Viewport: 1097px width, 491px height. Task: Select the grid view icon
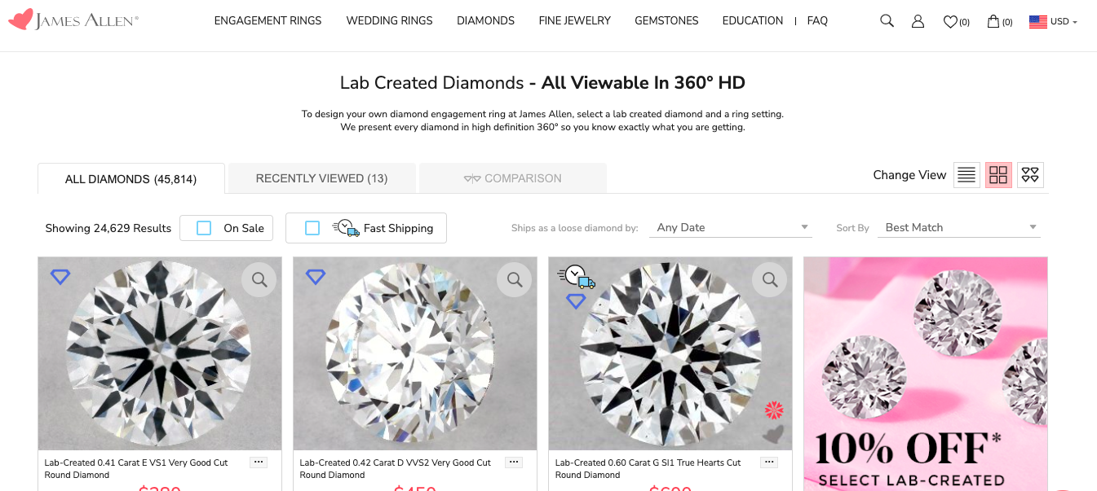998,175
